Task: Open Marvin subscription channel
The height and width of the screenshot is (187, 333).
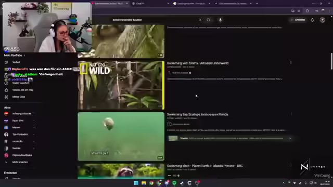Action: click(16, 127)
